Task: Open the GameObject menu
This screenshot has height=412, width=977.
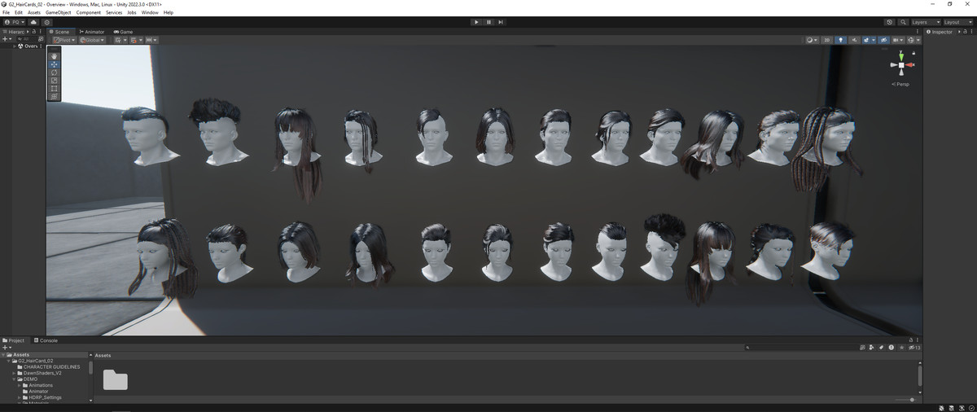Action: tap(58, 12)
